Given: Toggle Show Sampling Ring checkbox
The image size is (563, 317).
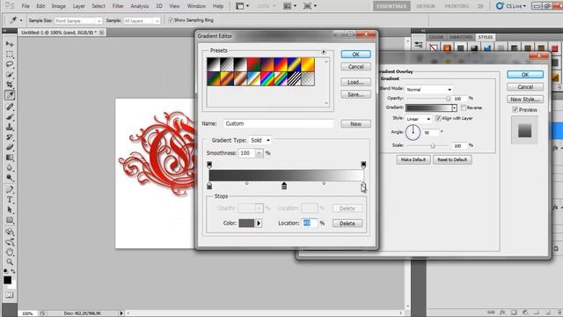Looking at the screenshot, I should (x=171, y=20).
